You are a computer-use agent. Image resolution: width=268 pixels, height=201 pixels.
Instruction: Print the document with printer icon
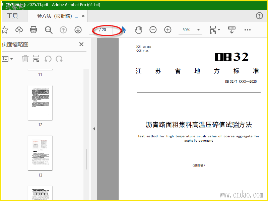(33, 30)
